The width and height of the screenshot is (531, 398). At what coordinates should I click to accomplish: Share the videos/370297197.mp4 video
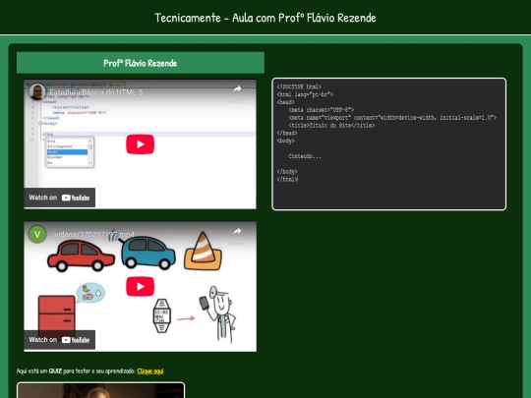click(x=237, y=235)
